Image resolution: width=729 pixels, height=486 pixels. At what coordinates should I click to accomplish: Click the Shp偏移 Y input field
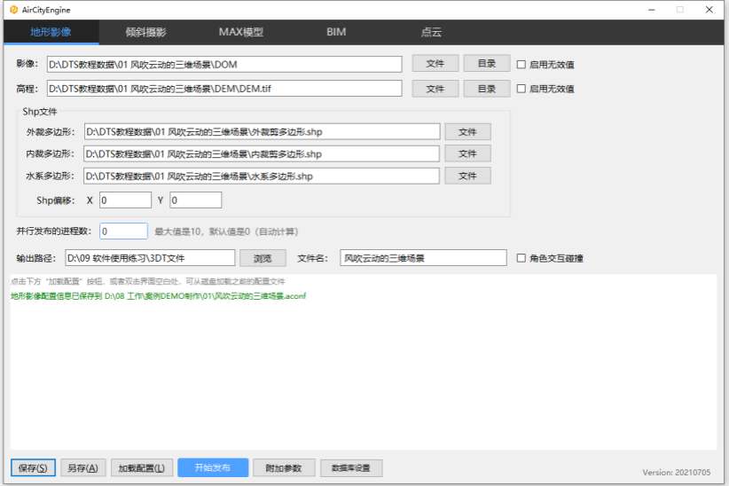pos(195,200)
